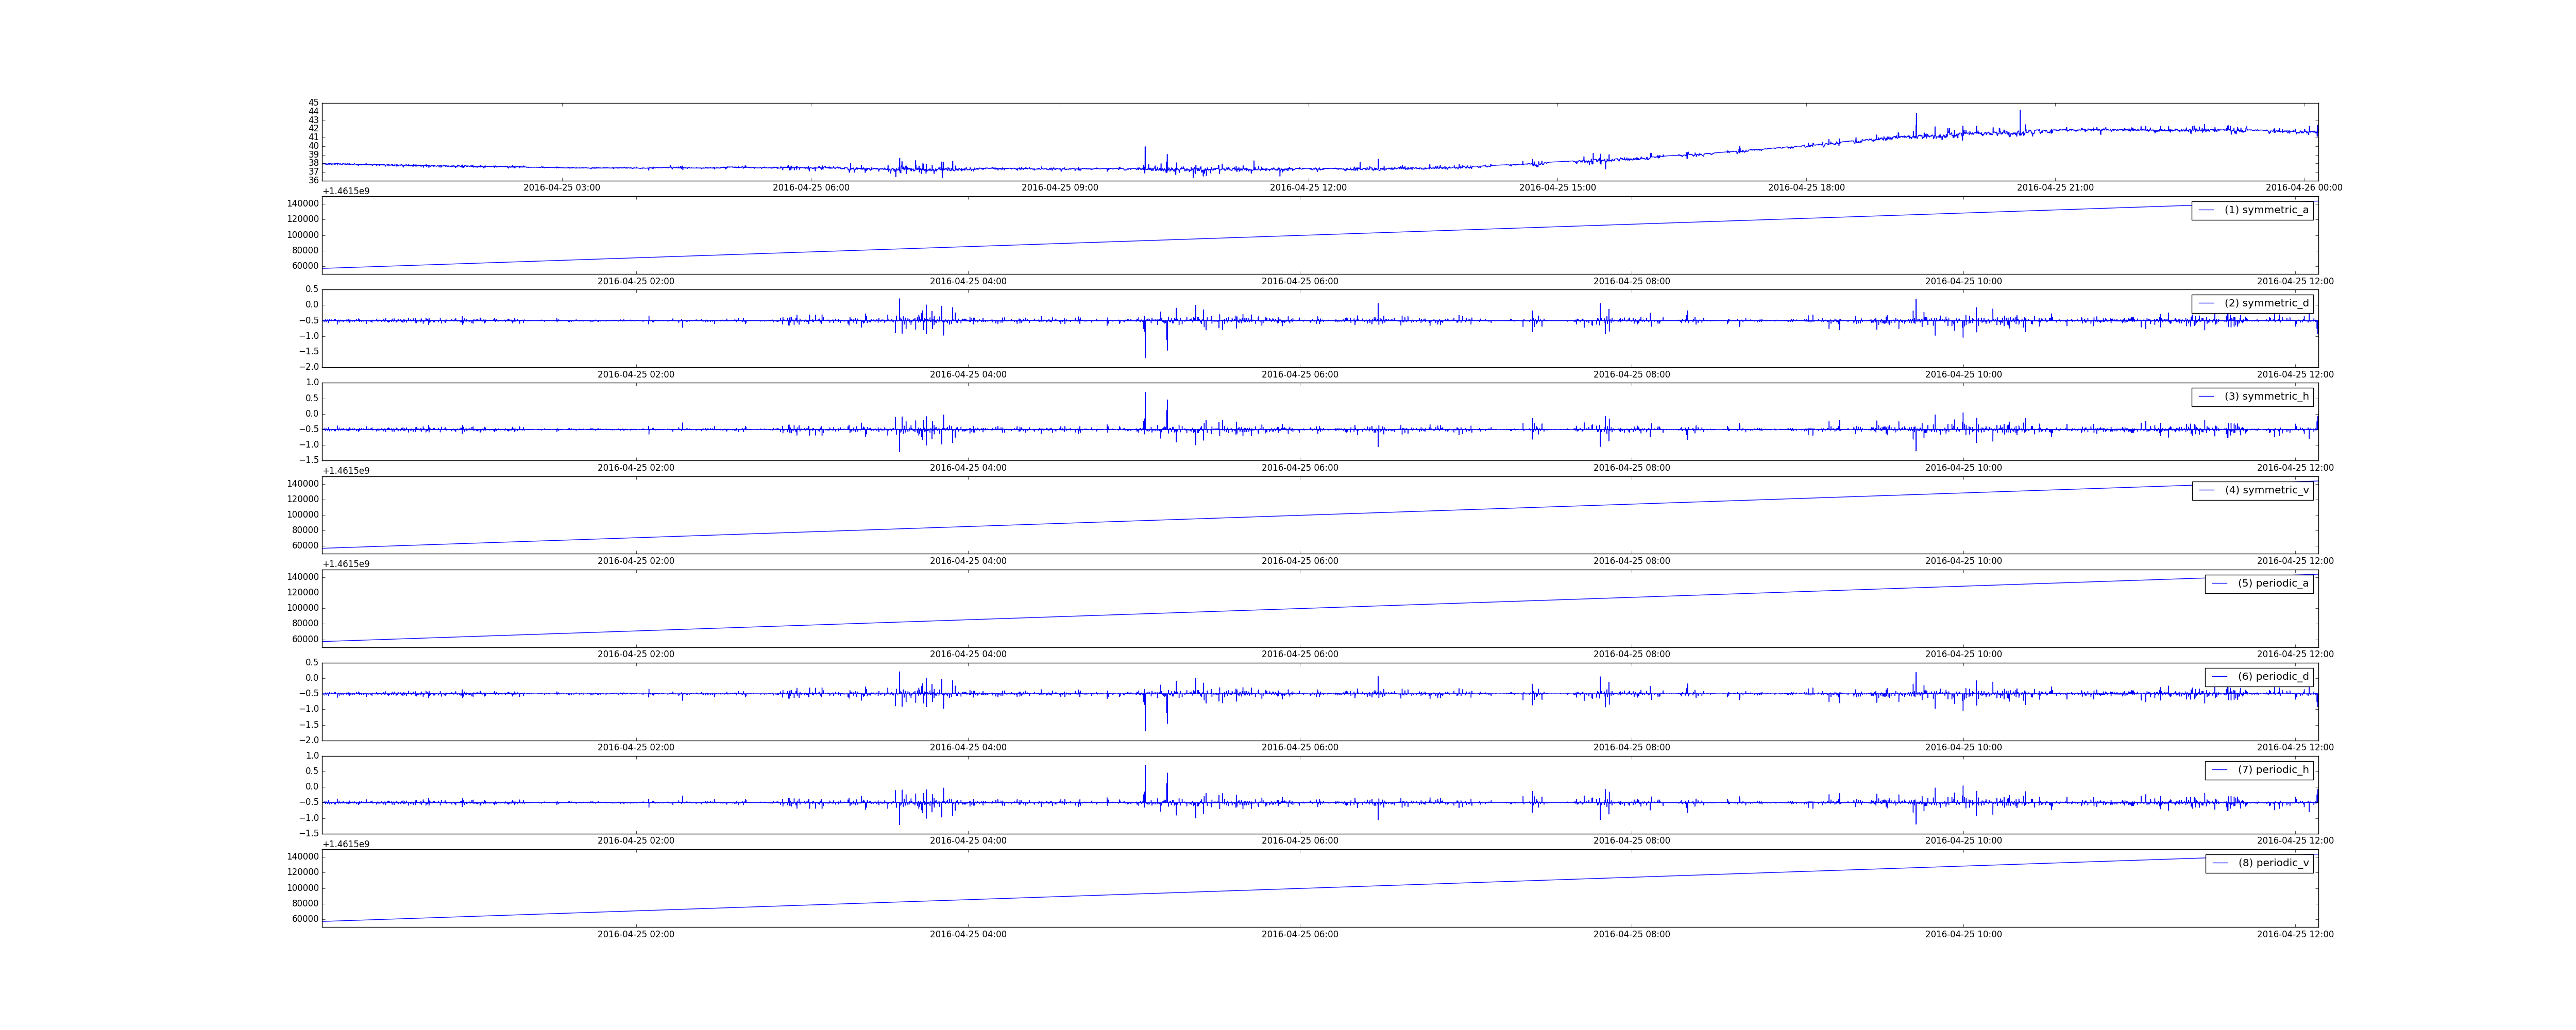Select the "2016-04-25 15:00" tick label
Viewport: 2576px width, 1030px height.
click(x=1557, y=188)
